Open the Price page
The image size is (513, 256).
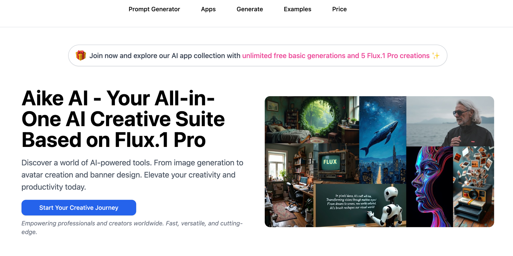click(x=339, y=9)
